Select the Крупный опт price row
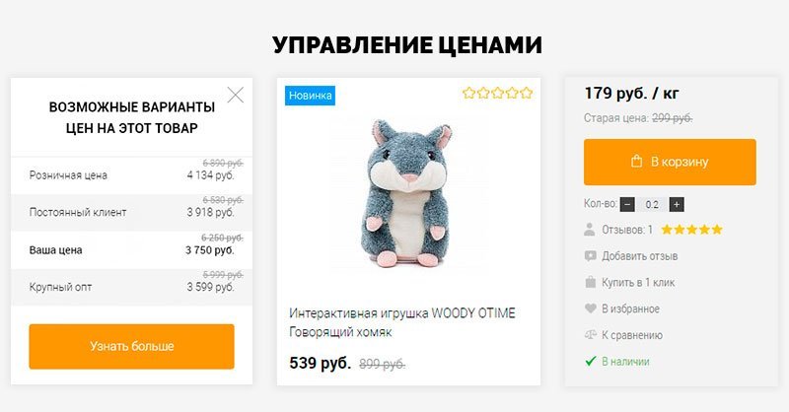The image size is (789, 412). tap(132, 287)
